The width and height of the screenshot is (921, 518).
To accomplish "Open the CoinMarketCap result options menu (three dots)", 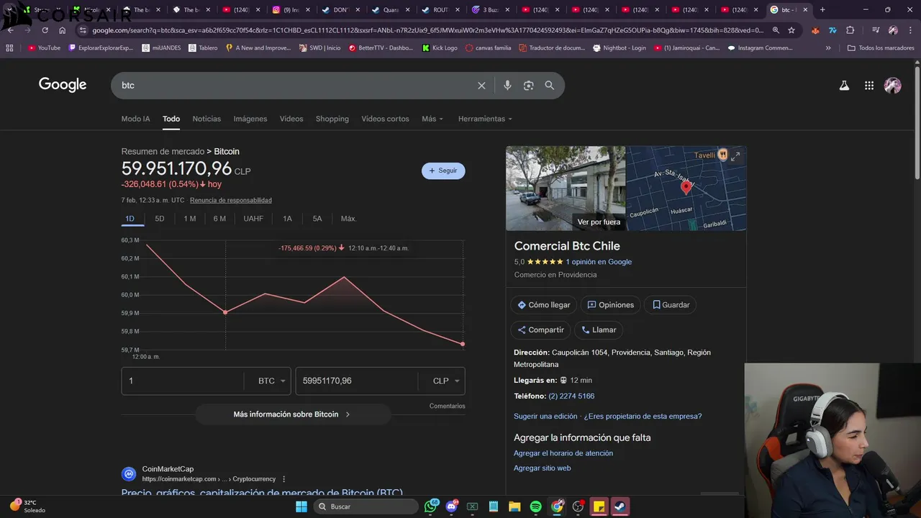I will pyautogui.click(x=283, y=479).
